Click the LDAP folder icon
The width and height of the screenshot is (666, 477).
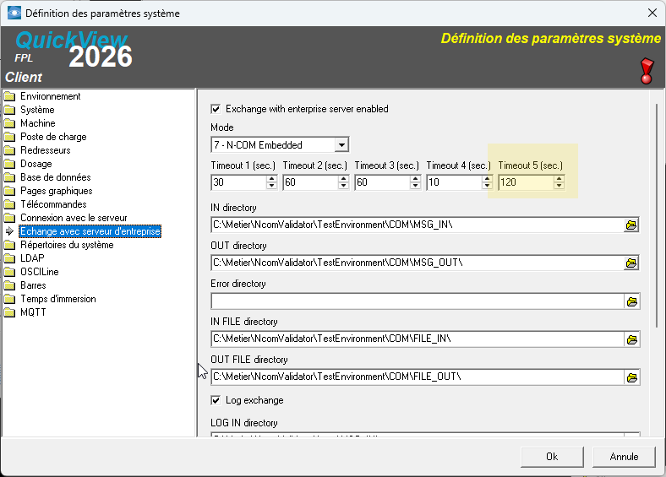coord(9,258)
